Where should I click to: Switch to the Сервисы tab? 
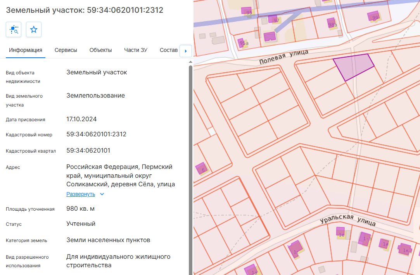point(66,50)
